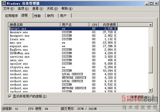The width and height of the screenshot is (160, 112).
Task: Open the 选项(O) menu
Action: pyautogui.click(x=23, y=9)
